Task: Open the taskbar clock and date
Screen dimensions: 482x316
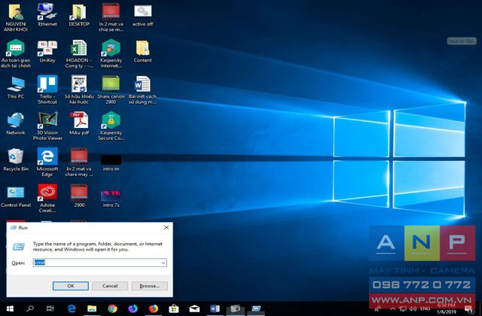Action: (446, 308)
